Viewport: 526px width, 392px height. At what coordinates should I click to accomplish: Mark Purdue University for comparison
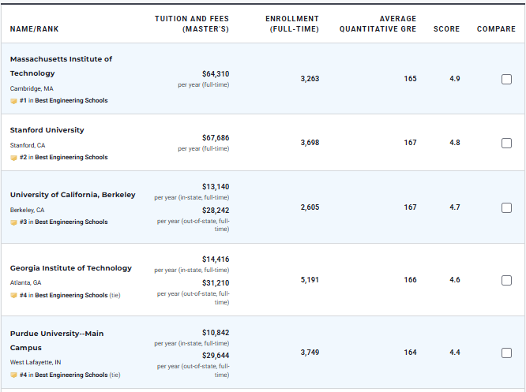point(506,353)
